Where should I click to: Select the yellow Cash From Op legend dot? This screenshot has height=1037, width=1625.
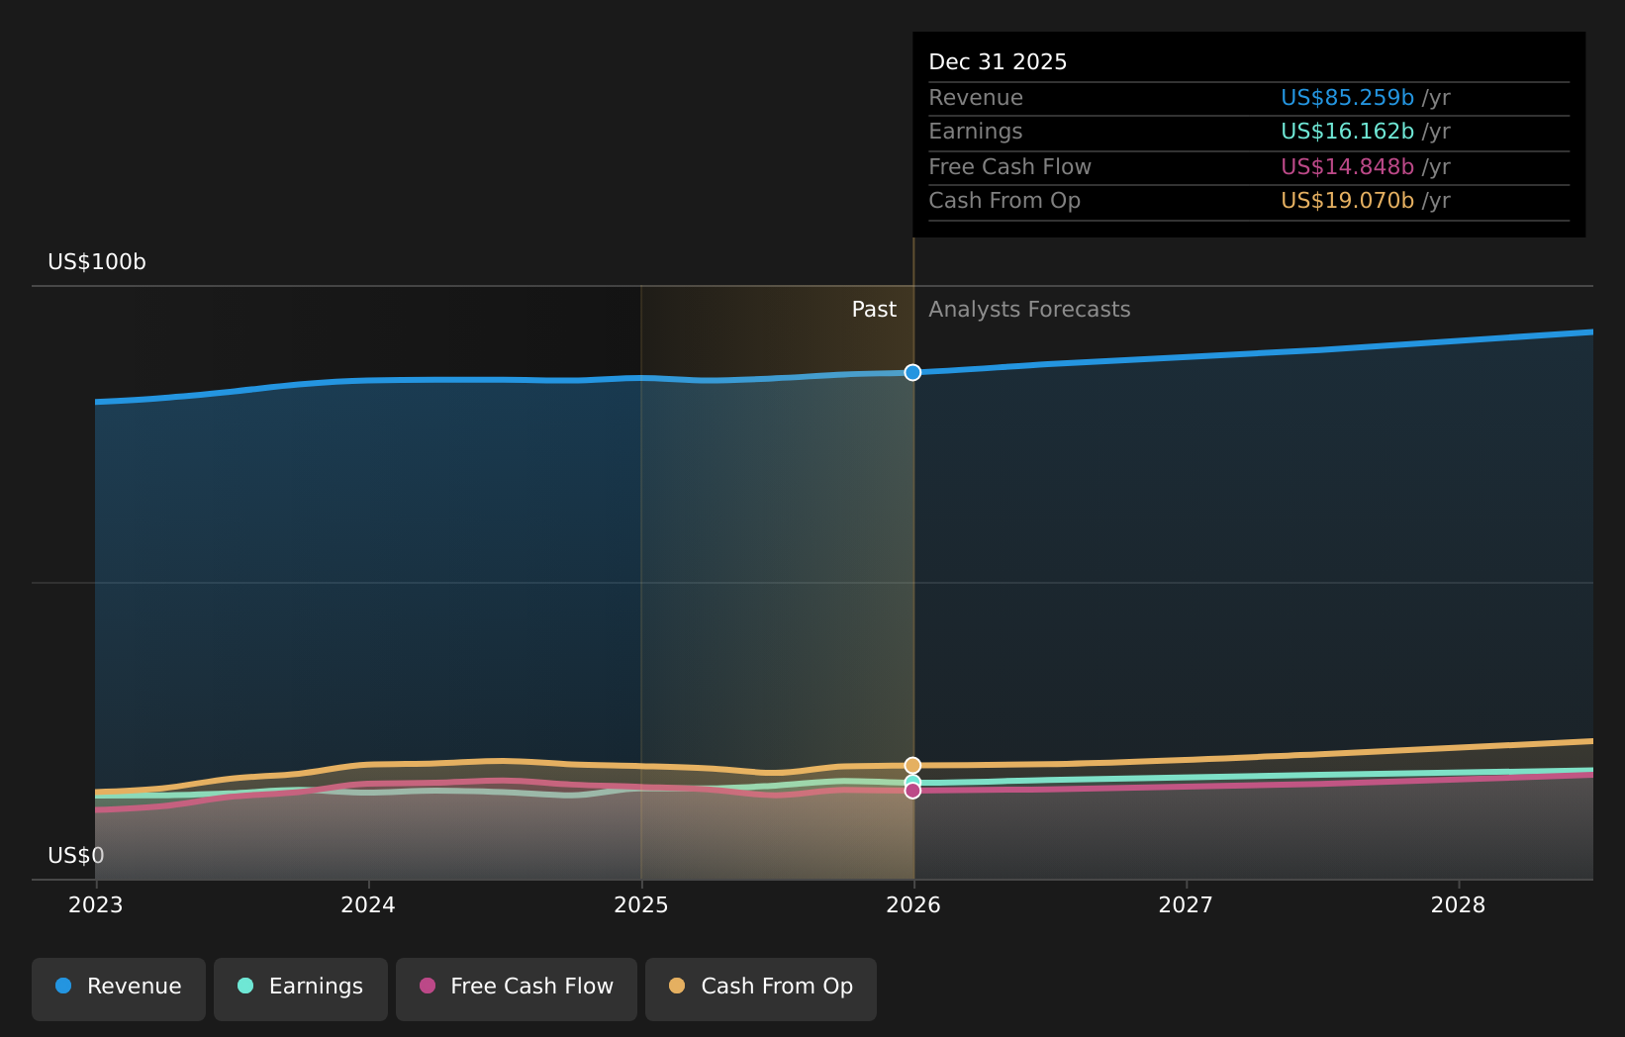tap(678, 987)
